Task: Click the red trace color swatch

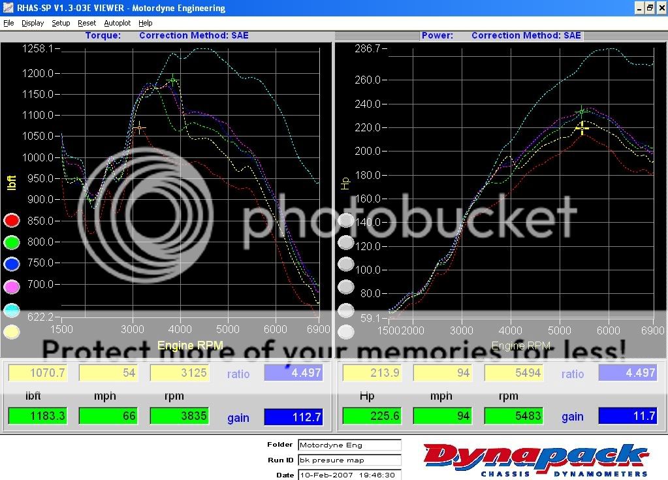Action: tap(11, 220)
